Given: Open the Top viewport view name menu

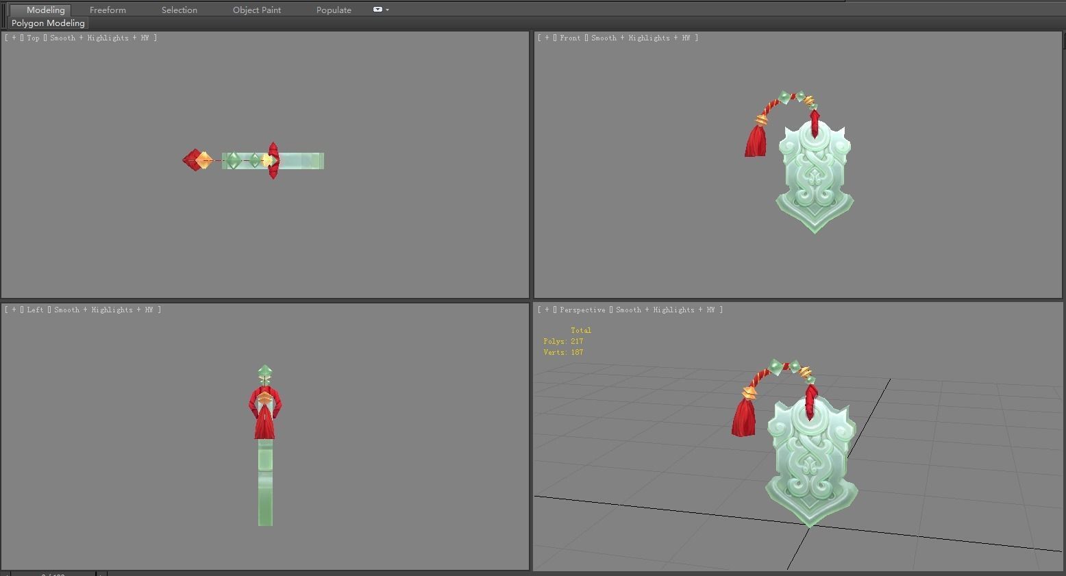Looking at the screenshot, I should pyautogui.click(x=34, y=38).
